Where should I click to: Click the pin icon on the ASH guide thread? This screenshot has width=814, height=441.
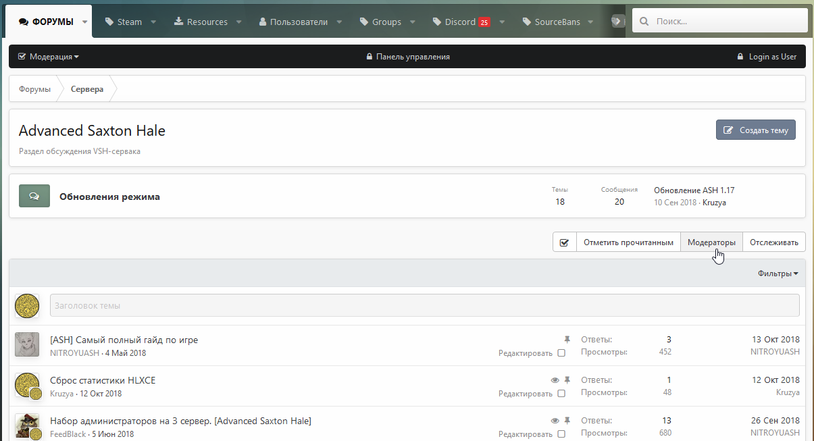[x=567, y=340]
